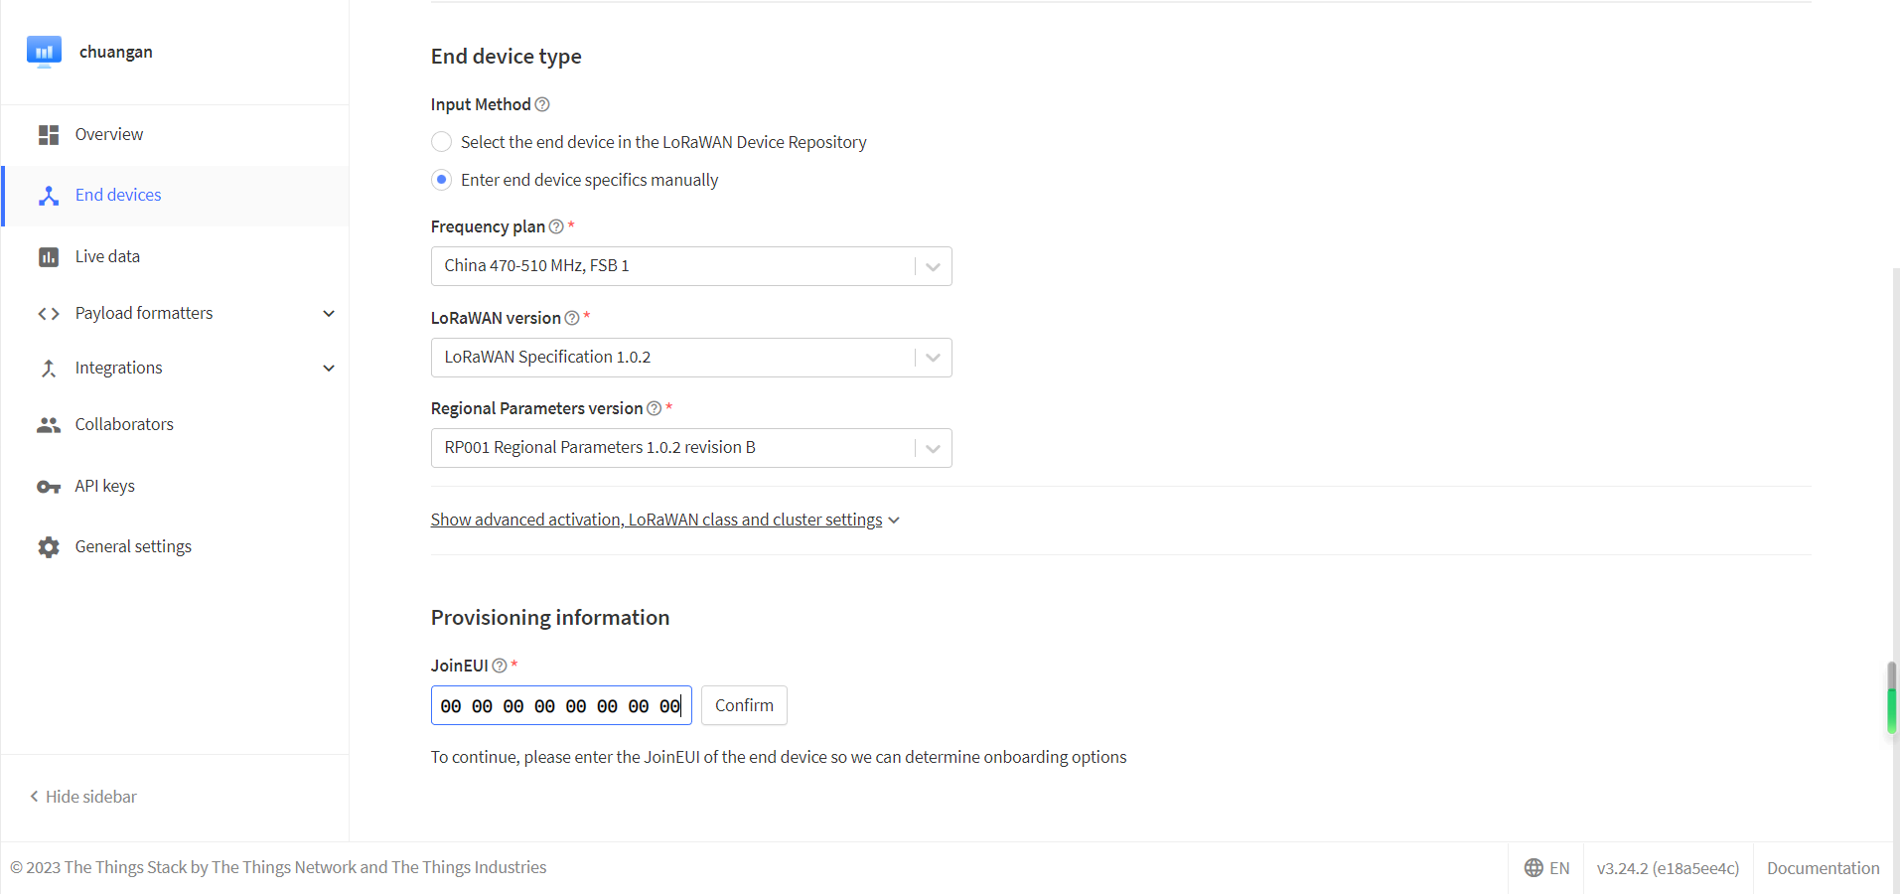Click the Overview dashboard icon in sidebar

[x=49, y=135]
